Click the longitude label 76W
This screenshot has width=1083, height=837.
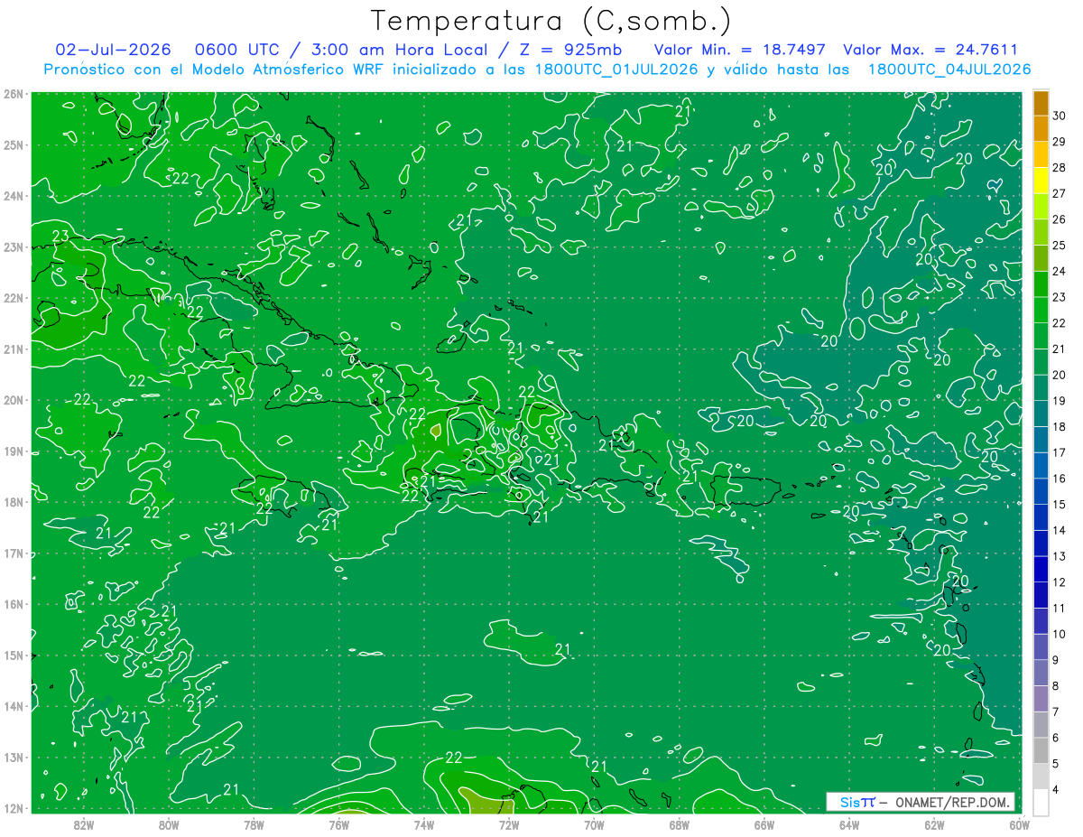coord(339,824)
